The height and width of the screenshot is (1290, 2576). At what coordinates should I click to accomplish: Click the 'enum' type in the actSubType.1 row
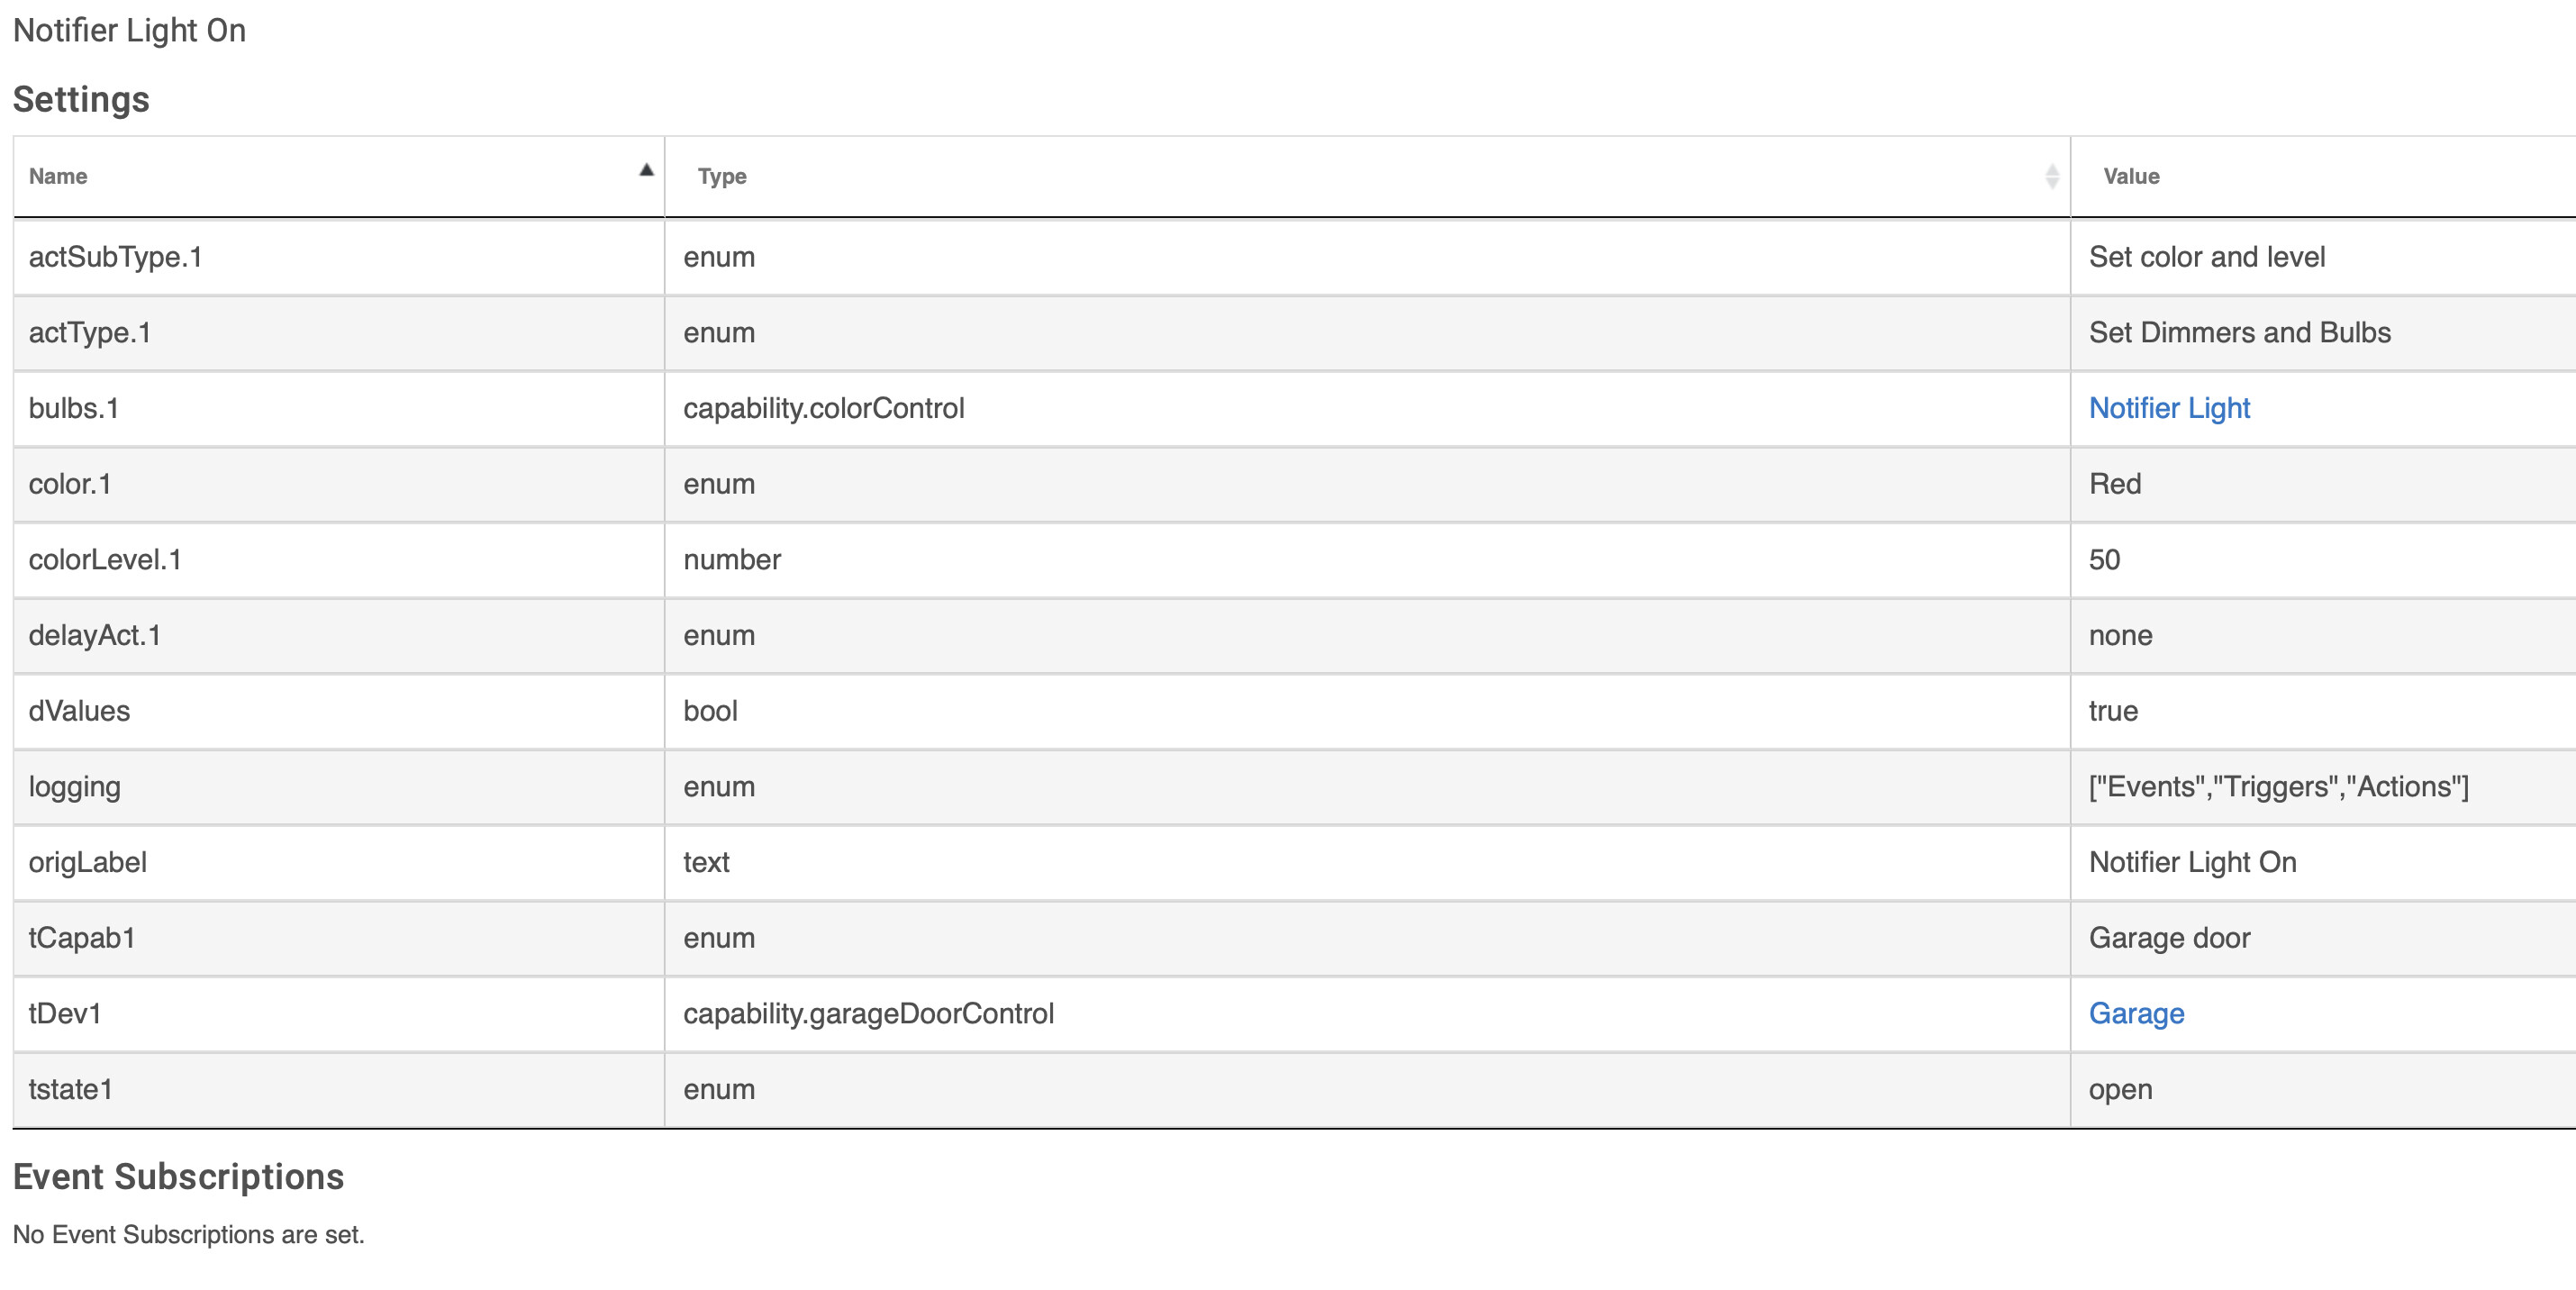click(x=719, y=257)
